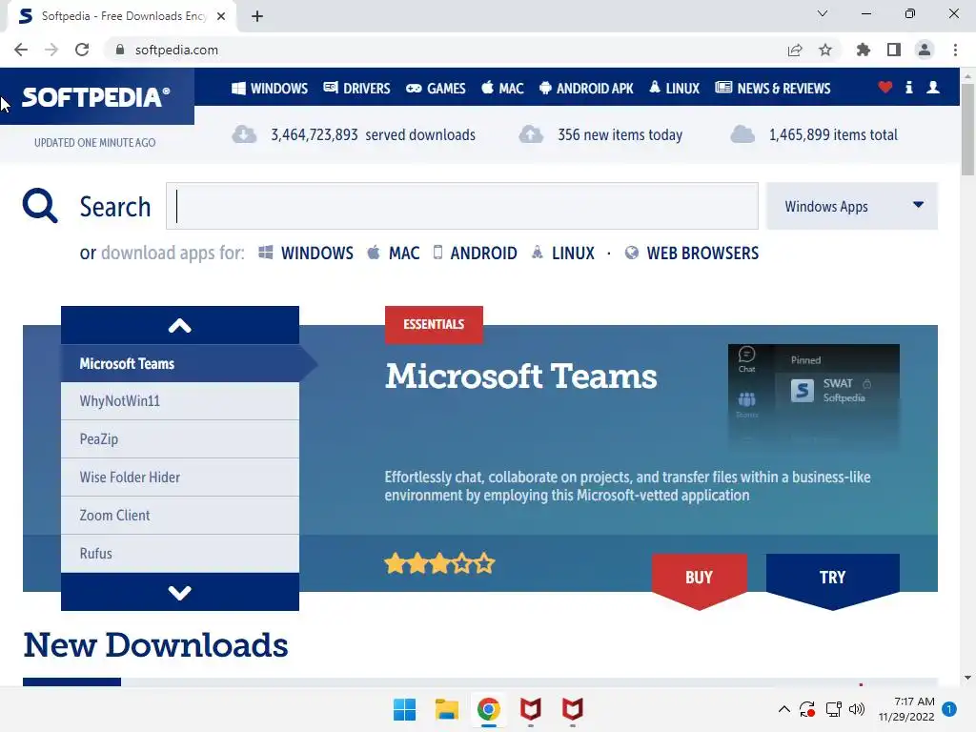This screenshot has height=732, width=976.
Task: Click the Microsoft Teams headline title
Action: pos(521,376)
